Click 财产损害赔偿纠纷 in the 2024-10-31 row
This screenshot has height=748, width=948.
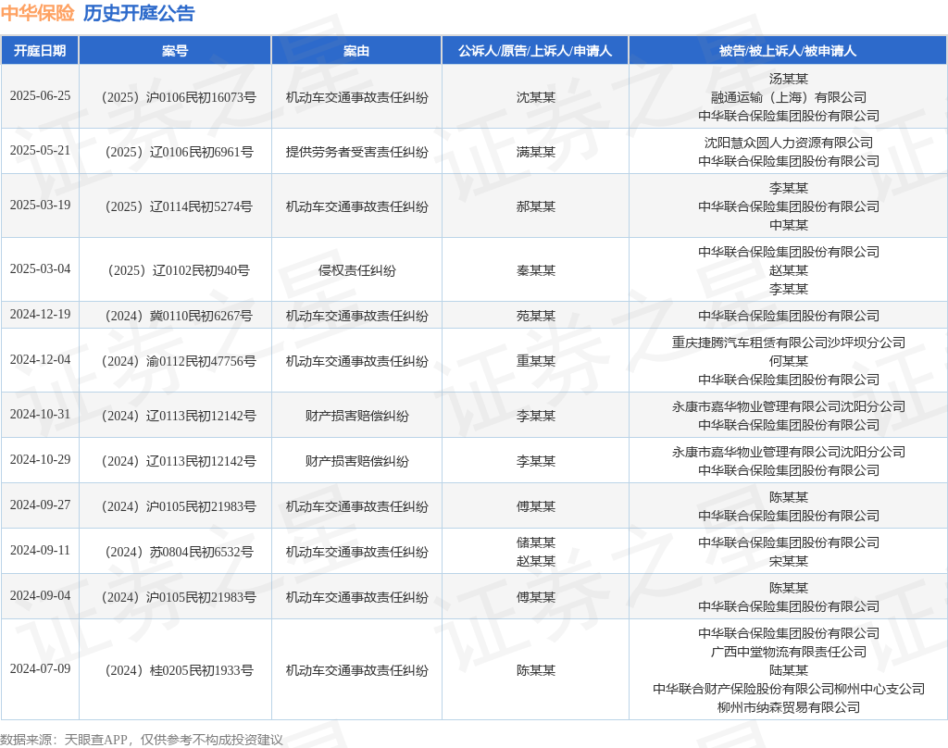click(356, 416)
